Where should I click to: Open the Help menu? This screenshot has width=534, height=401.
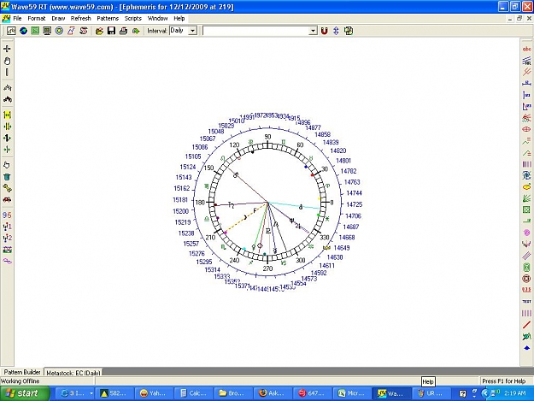[179, 19]
